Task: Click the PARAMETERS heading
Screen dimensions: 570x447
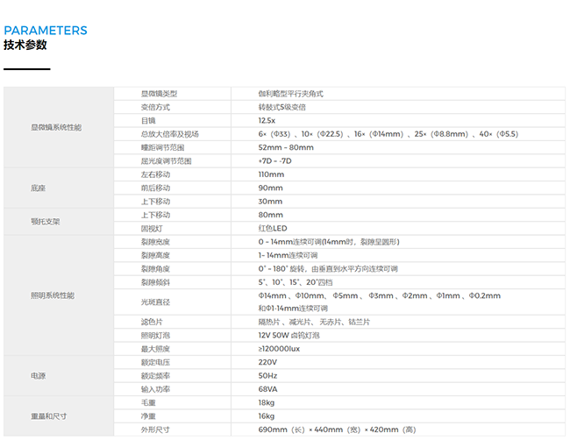Action: click(x=46, y=31)
